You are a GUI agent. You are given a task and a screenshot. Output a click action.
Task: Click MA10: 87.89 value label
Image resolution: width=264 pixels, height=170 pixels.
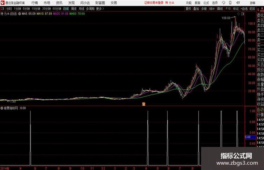[44, 14]
